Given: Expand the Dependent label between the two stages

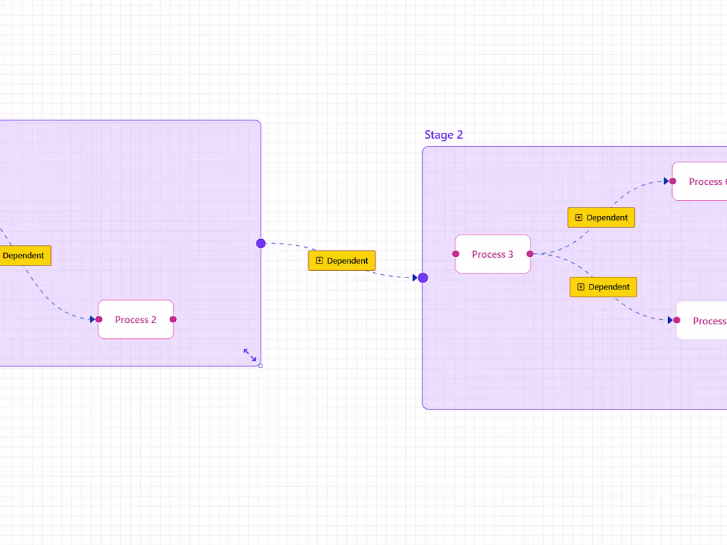Looking at the screenshot, I should point(319,260).
